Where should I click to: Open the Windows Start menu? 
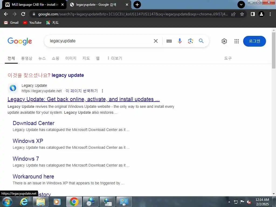pos(7,202)
